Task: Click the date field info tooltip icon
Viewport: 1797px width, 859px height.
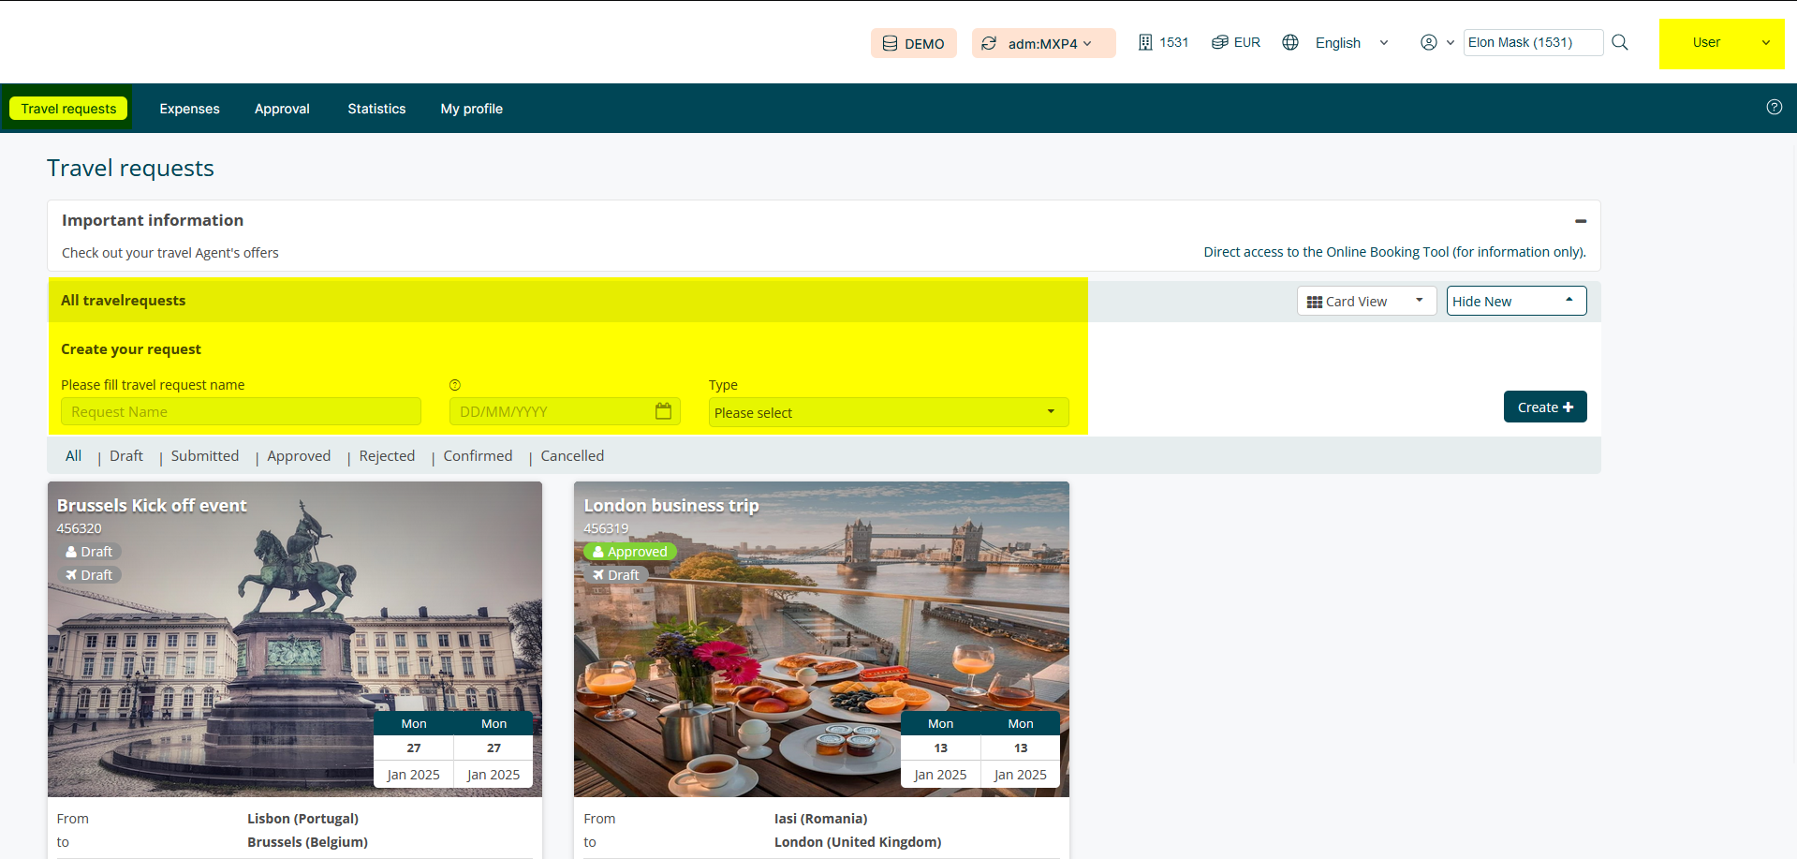Action: point(455,385)
